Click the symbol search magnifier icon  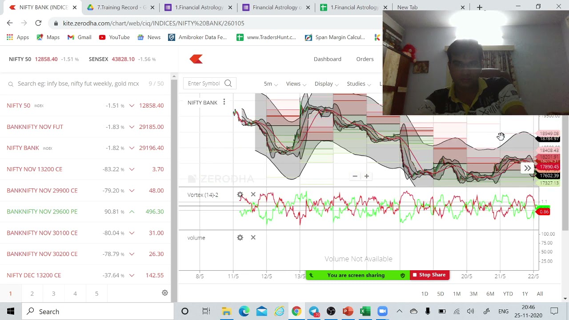[228, 83]
